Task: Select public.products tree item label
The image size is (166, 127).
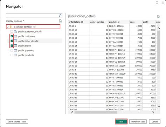Action: (x=26, y=55)
